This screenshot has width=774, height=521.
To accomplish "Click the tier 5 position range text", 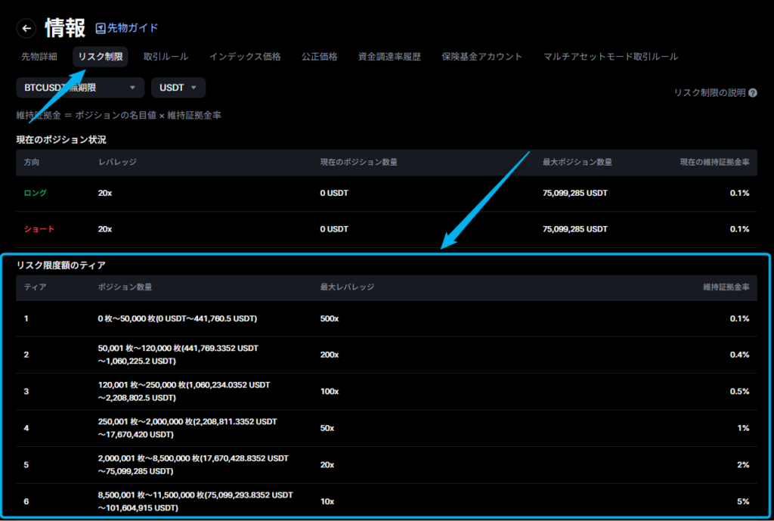I will pos(193,465).
